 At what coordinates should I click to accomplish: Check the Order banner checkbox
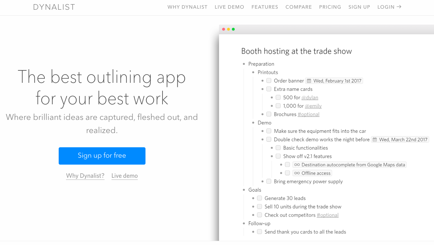(x=269, y=81)
